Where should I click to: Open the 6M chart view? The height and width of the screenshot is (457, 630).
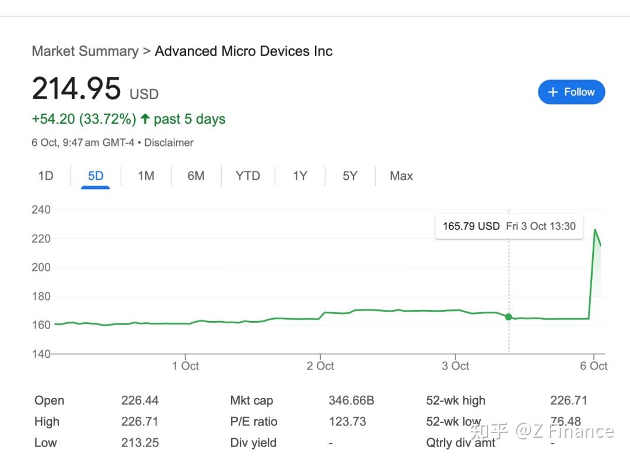(x=197, y=176)
